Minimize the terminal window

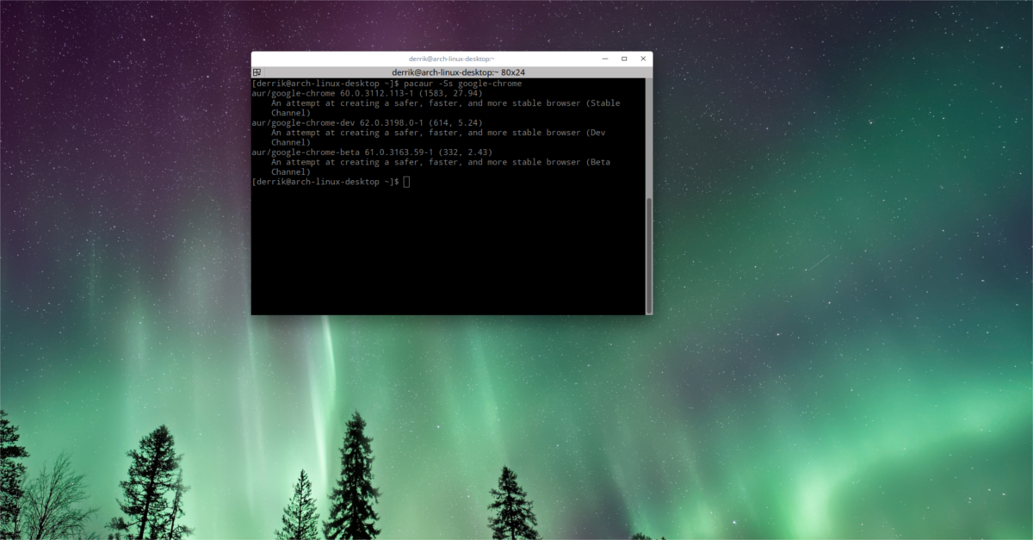pos(604,59)
